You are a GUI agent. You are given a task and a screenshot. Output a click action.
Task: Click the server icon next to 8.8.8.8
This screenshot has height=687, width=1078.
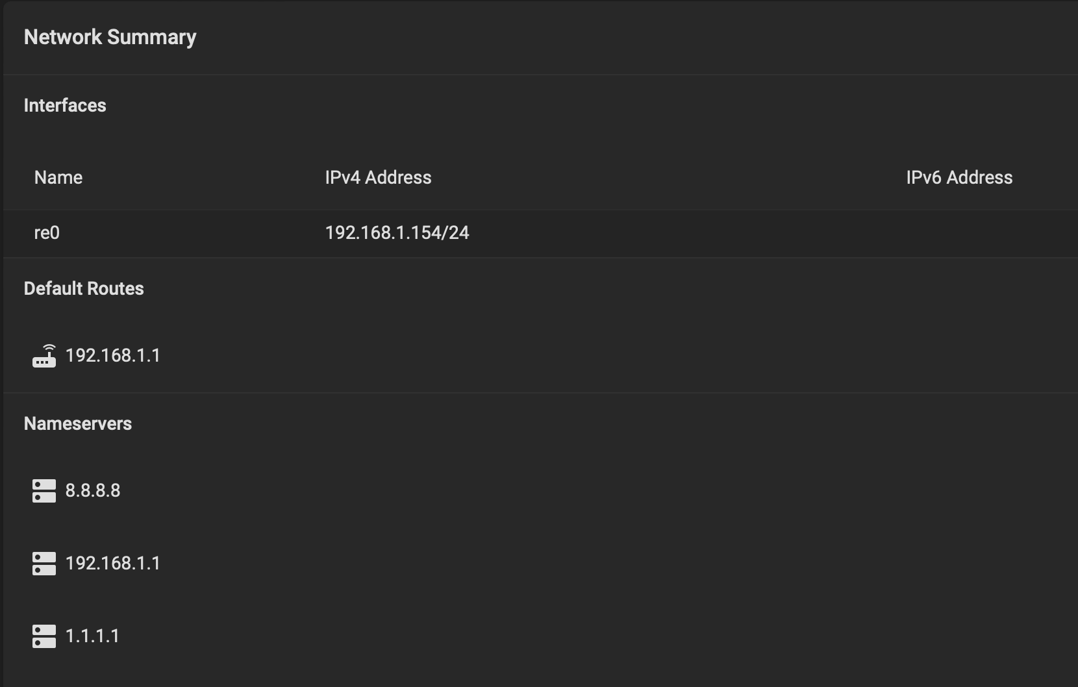tap(44, 491)
